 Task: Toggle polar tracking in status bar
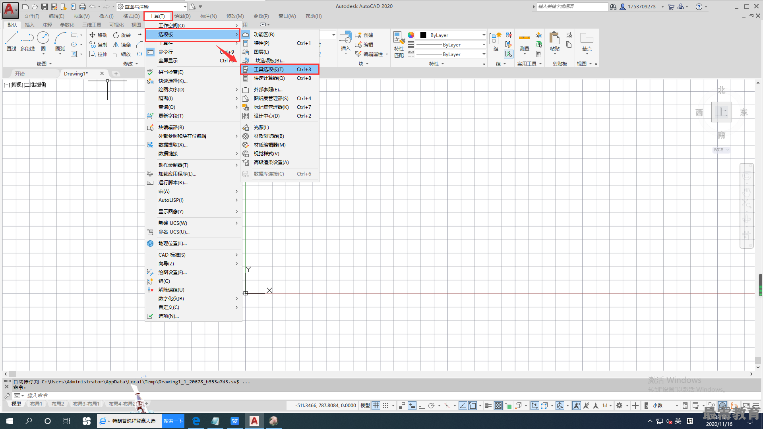click(x=431, y=406)
